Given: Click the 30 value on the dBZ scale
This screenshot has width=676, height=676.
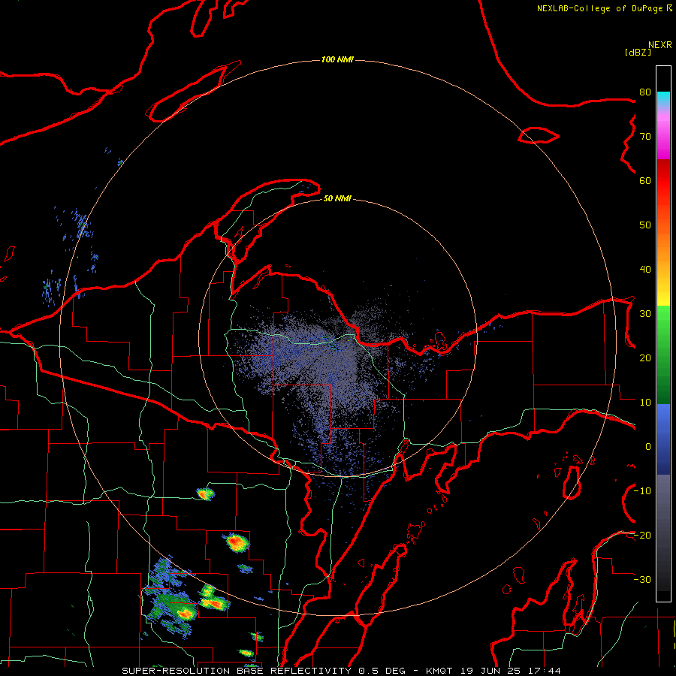Looking at the screenshot, I should [x=645, y=314].
